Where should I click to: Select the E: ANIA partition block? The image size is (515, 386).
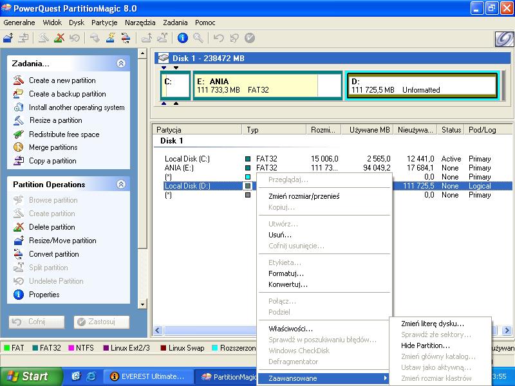click(x=267, y=86)
